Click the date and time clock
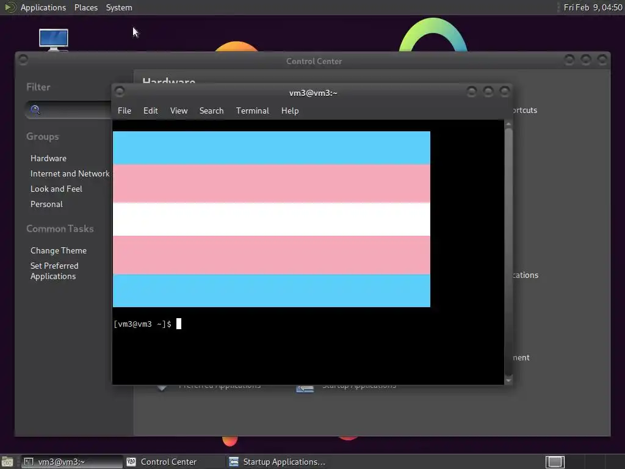Viewport: 625px width, 469px height. [x=593, y=7]
